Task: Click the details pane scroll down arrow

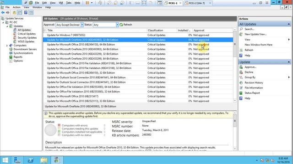Action: tap(235, 149)
